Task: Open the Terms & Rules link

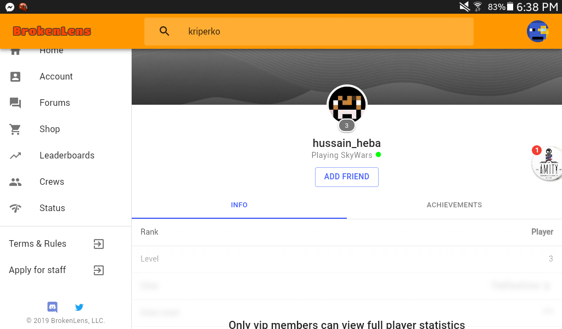Action: 38,244
